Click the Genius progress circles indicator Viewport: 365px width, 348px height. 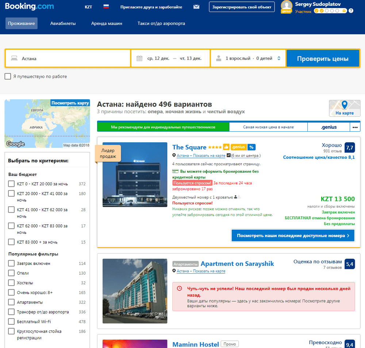tap(330, 11)
